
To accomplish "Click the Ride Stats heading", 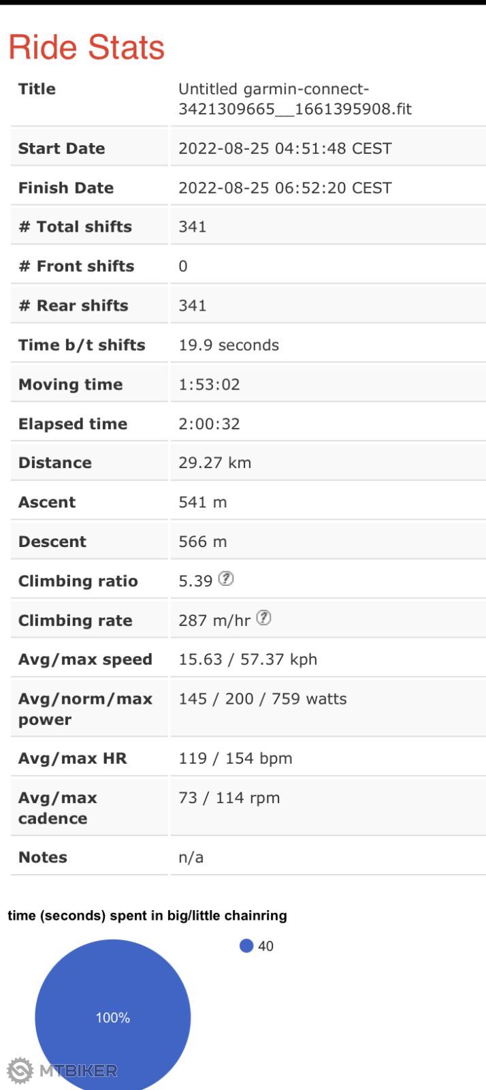I will point(86,48).
